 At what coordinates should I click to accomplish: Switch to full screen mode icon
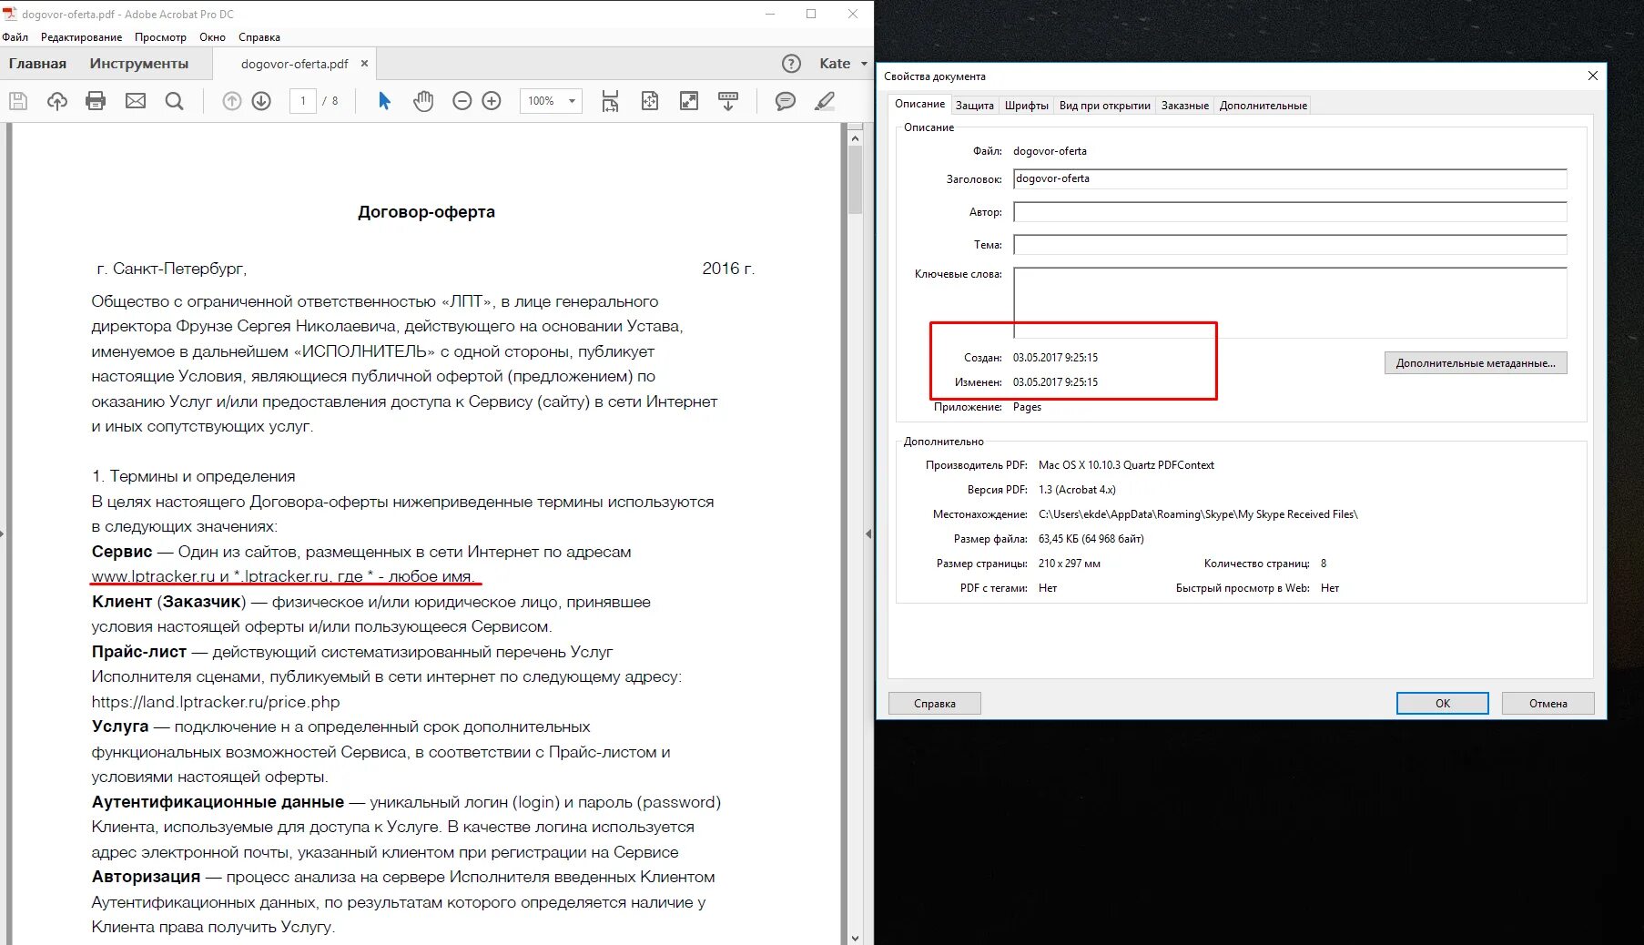coord(689,101)
